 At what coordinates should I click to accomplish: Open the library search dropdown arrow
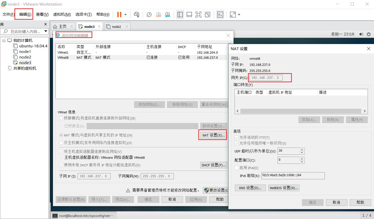pos(46,31)
